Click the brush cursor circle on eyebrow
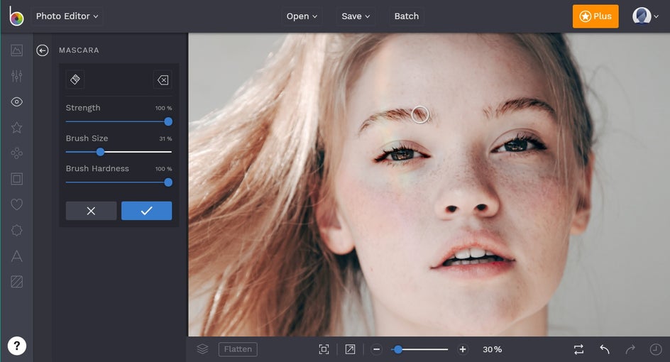 pyautogui.click(x=420, y=115)
